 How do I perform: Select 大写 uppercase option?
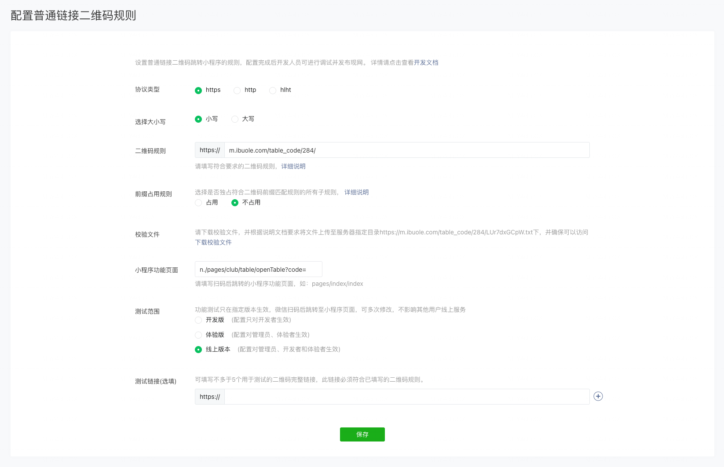235,119
